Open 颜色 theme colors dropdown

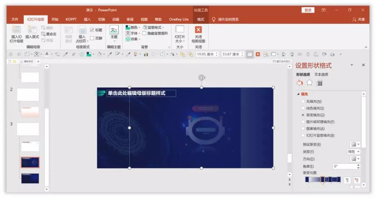click(x=133, y=27)
